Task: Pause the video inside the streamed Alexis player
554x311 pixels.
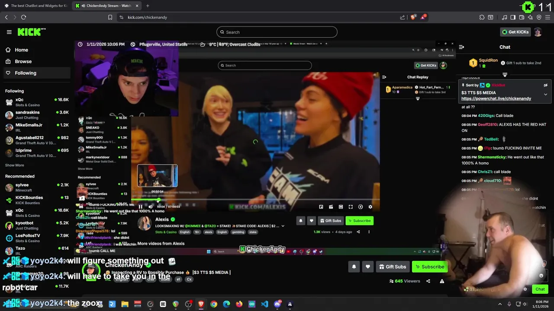Action: click(140, 207)
